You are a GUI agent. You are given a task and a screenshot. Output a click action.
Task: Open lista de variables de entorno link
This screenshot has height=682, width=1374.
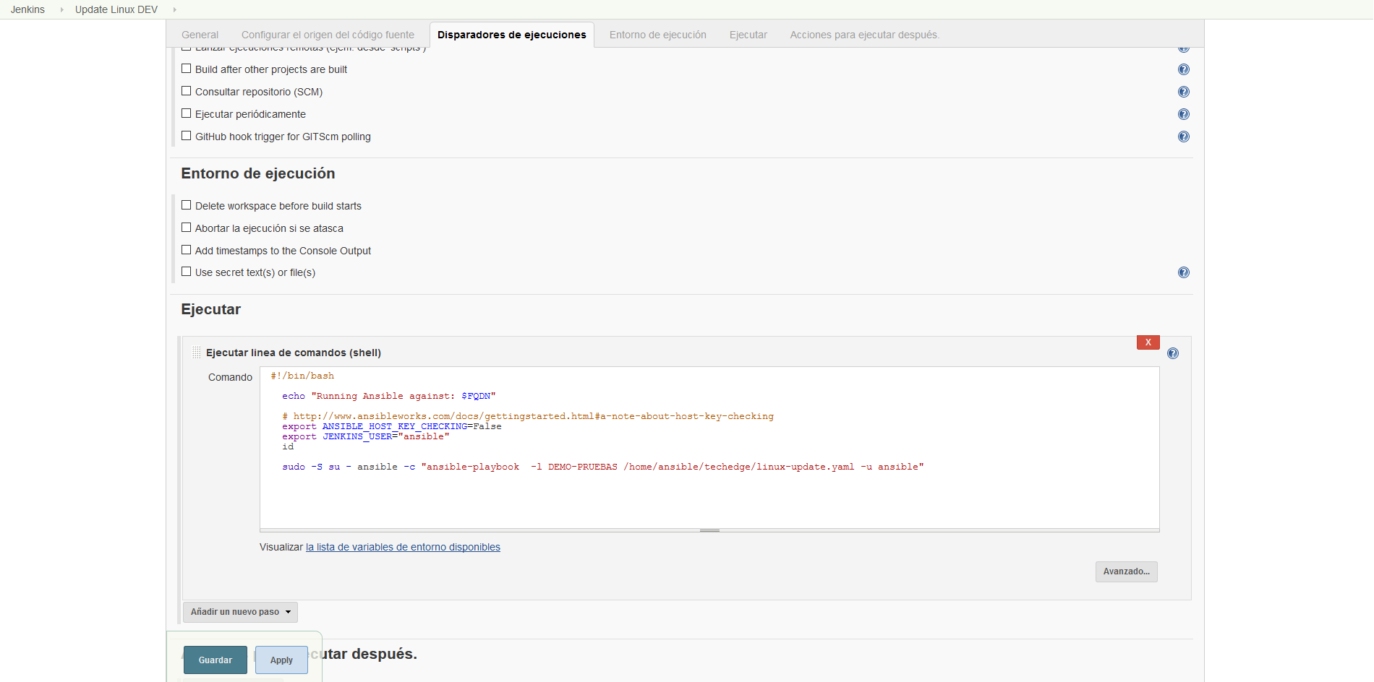click(403, 547)
